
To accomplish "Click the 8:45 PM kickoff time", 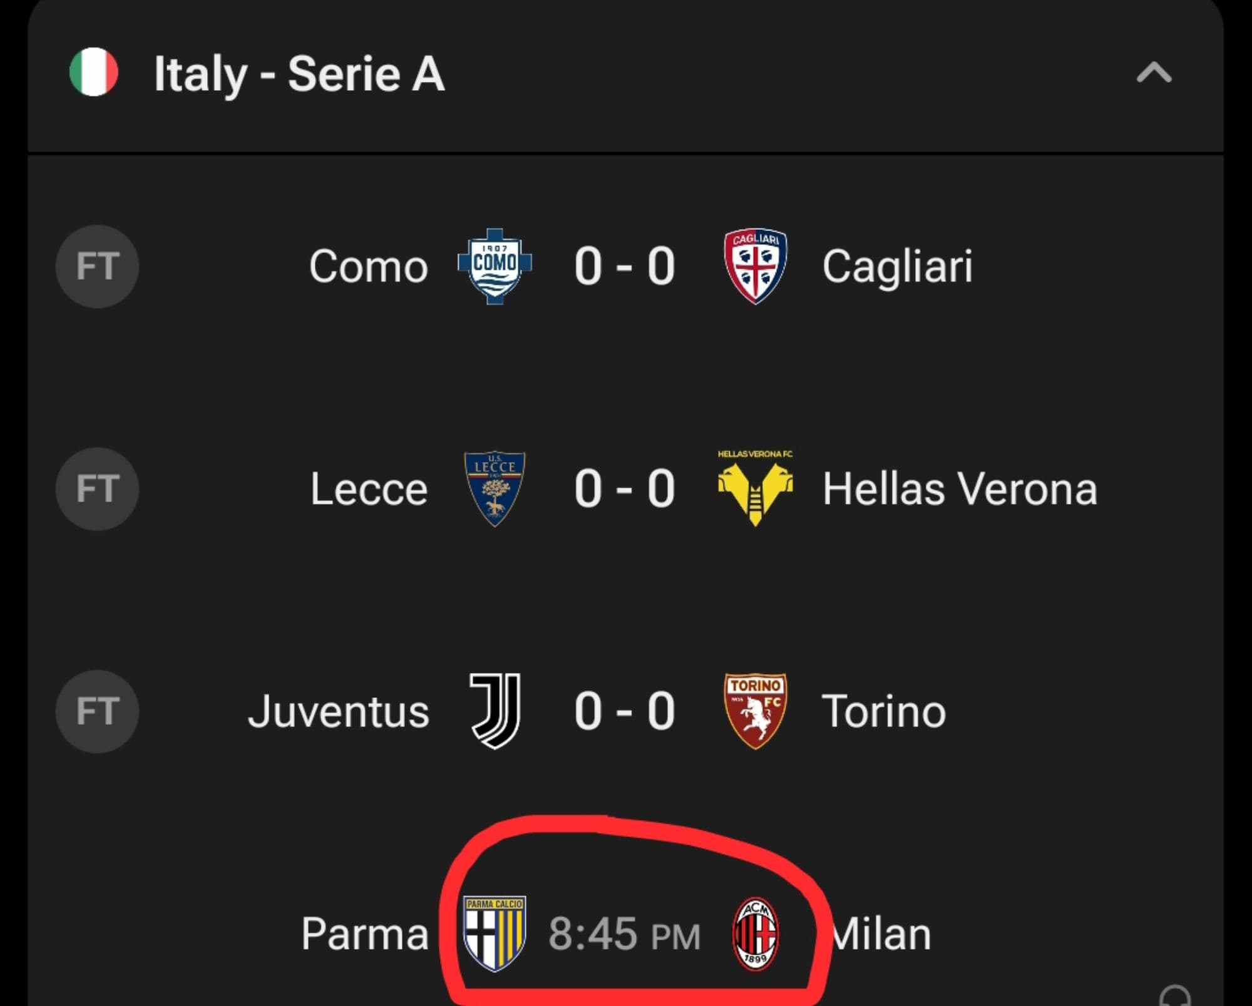I will [624, 933].
